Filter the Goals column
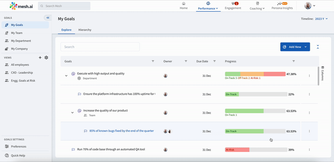The width and height of the screenshot is (334, 162). point(153,61)
